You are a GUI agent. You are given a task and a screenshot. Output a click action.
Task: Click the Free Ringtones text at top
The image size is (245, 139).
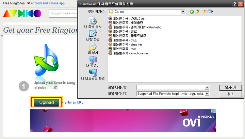(14, 3)
